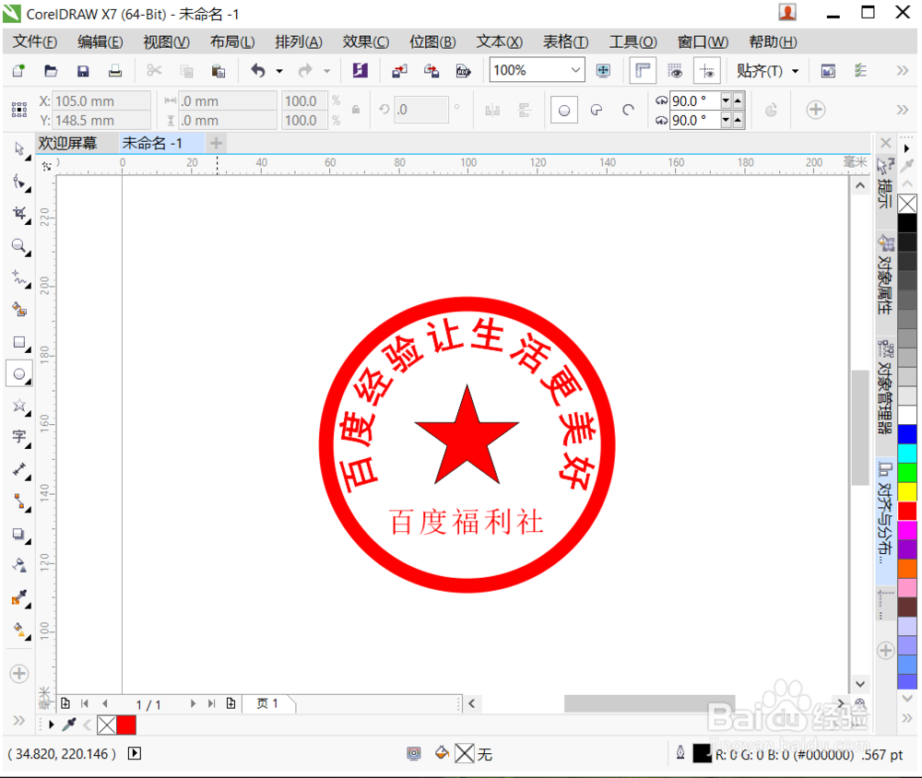
Task: Select the Polygon star tool
Action: (19, 406)
